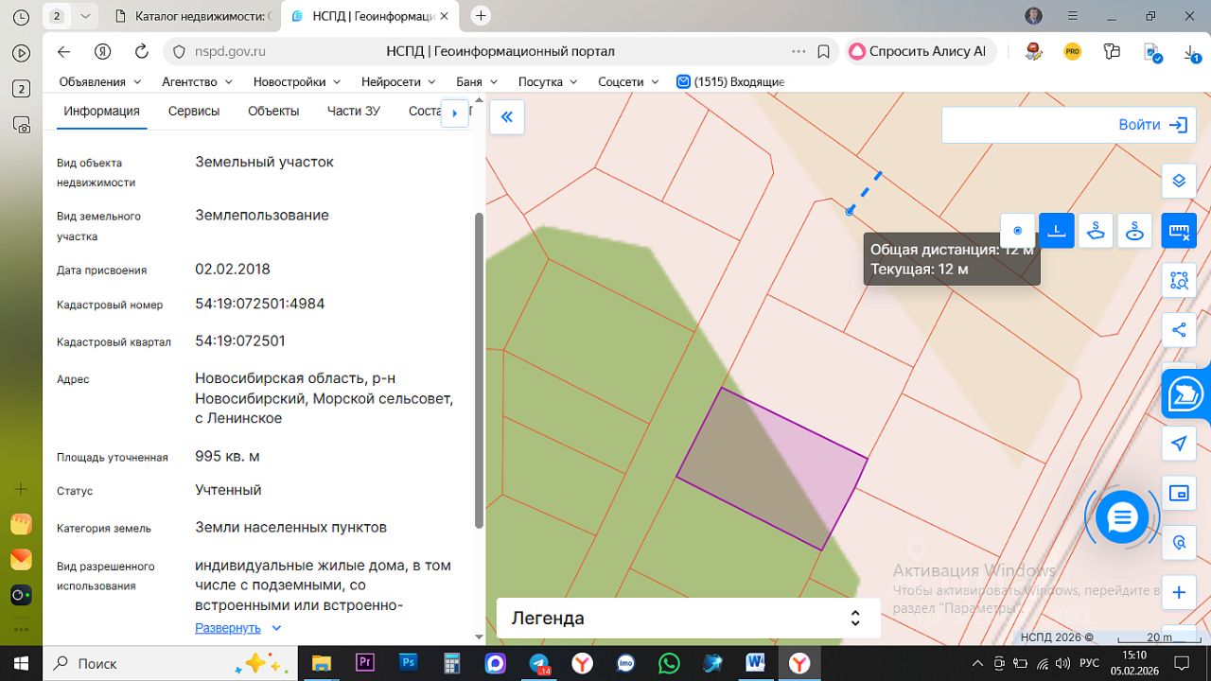Open the map layers panel
The image size is (1211, 681).
(x=1179, y=181)
